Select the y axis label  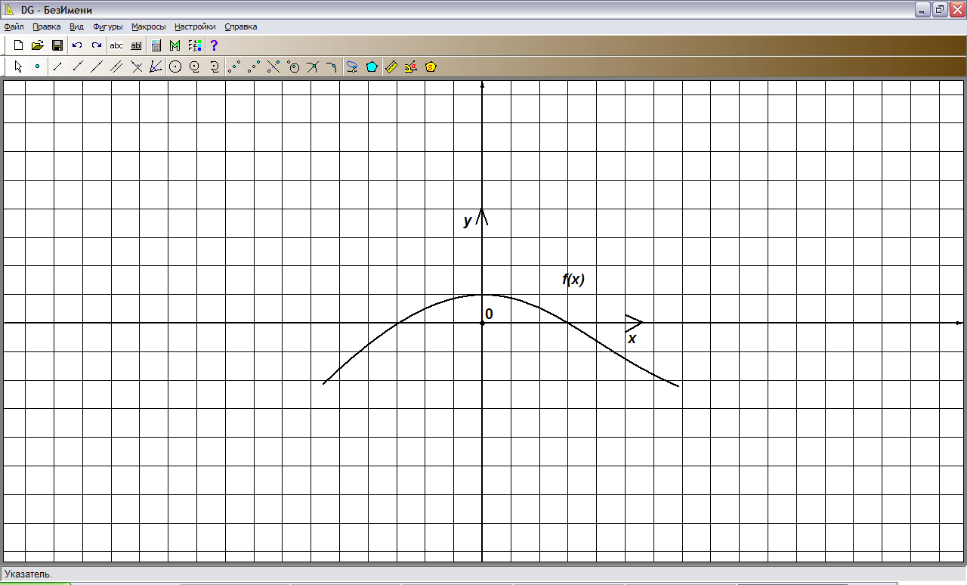coord(468,221)
